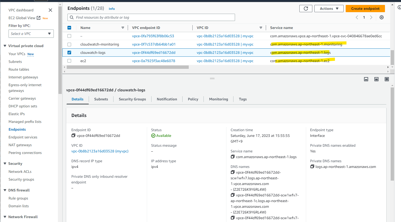Set split panel to half height icon
The image size is (401, 222).
pyautogui.click(x=376, y=79)
